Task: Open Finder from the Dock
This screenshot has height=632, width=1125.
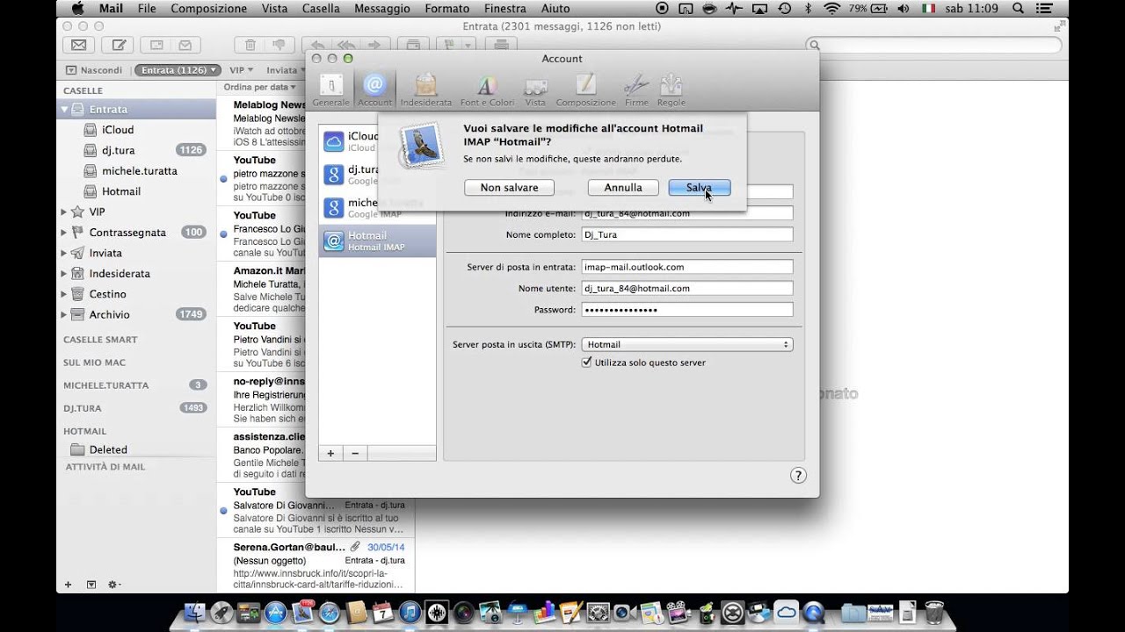Action: 196,613
